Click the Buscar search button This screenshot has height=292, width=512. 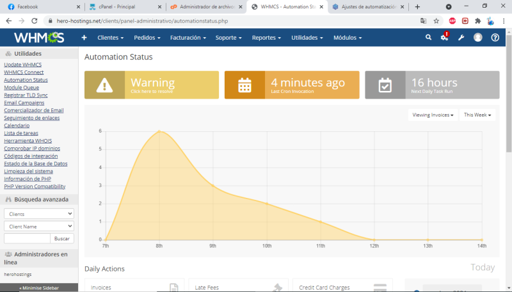(62, 238)
